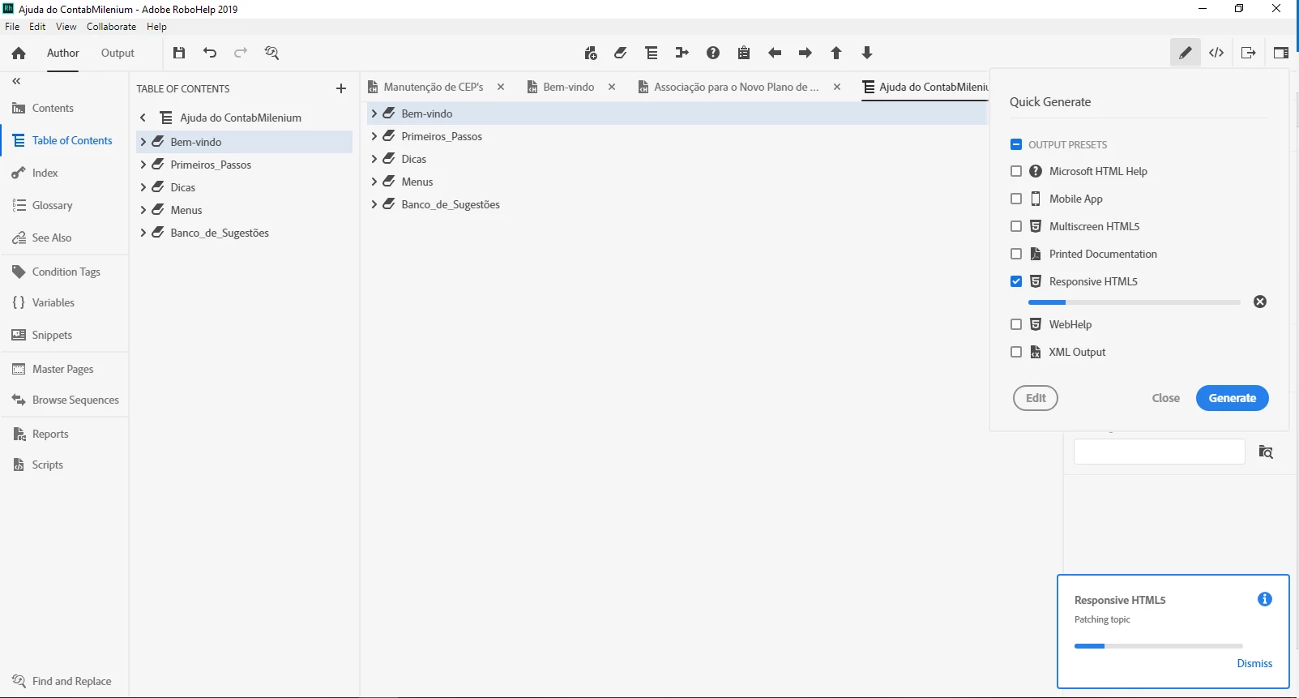Check the XML Output preset

(x=1016, y=352)
